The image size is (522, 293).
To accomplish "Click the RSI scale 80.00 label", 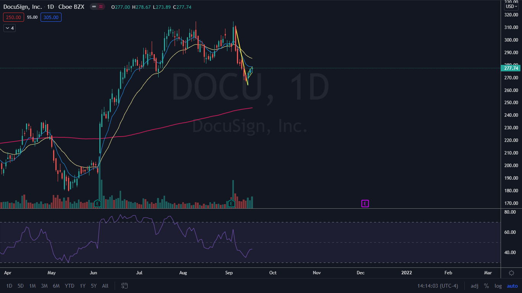I will tap(511, 212).
